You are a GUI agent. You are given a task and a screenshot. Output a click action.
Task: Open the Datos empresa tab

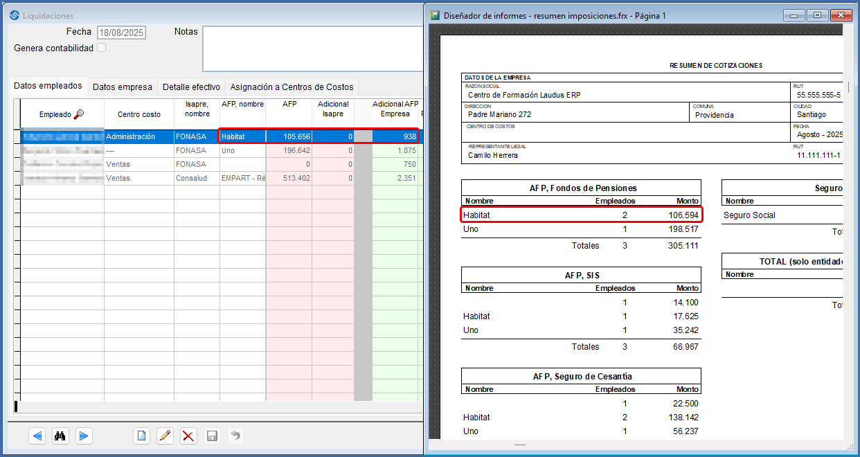tap(123, 87)
